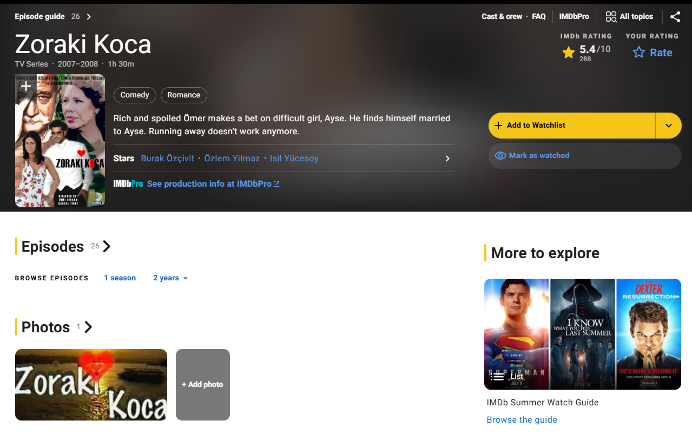Click the Add photo tile
The width and height of the screenshot is (692, 440).
pyautogui.click(x=203, y=385)
